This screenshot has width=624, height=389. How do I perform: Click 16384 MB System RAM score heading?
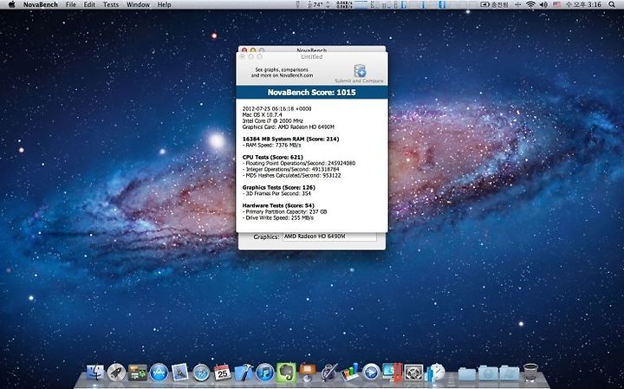point(290,139)
